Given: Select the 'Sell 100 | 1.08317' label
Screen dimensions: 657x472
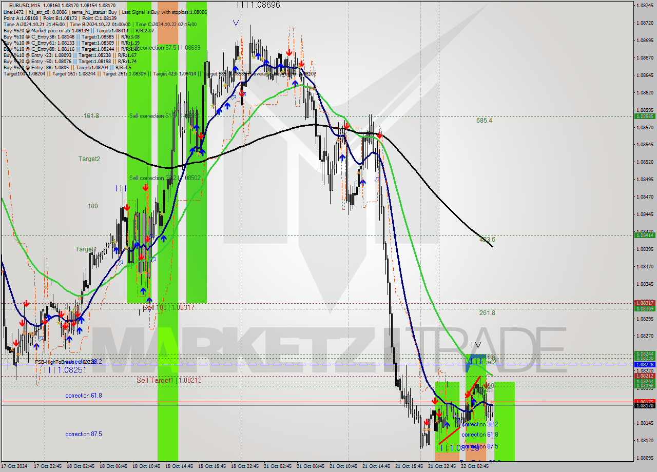Looking at the screenshot, I should (x=168, y=307).
